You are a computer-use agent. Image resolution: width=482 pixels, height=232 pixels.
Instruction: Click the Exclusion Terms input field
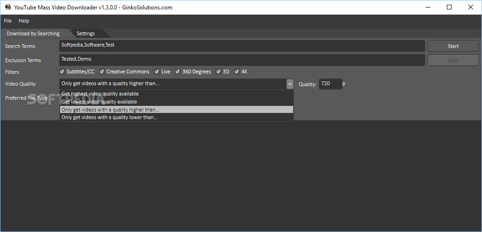coord(242,60)
